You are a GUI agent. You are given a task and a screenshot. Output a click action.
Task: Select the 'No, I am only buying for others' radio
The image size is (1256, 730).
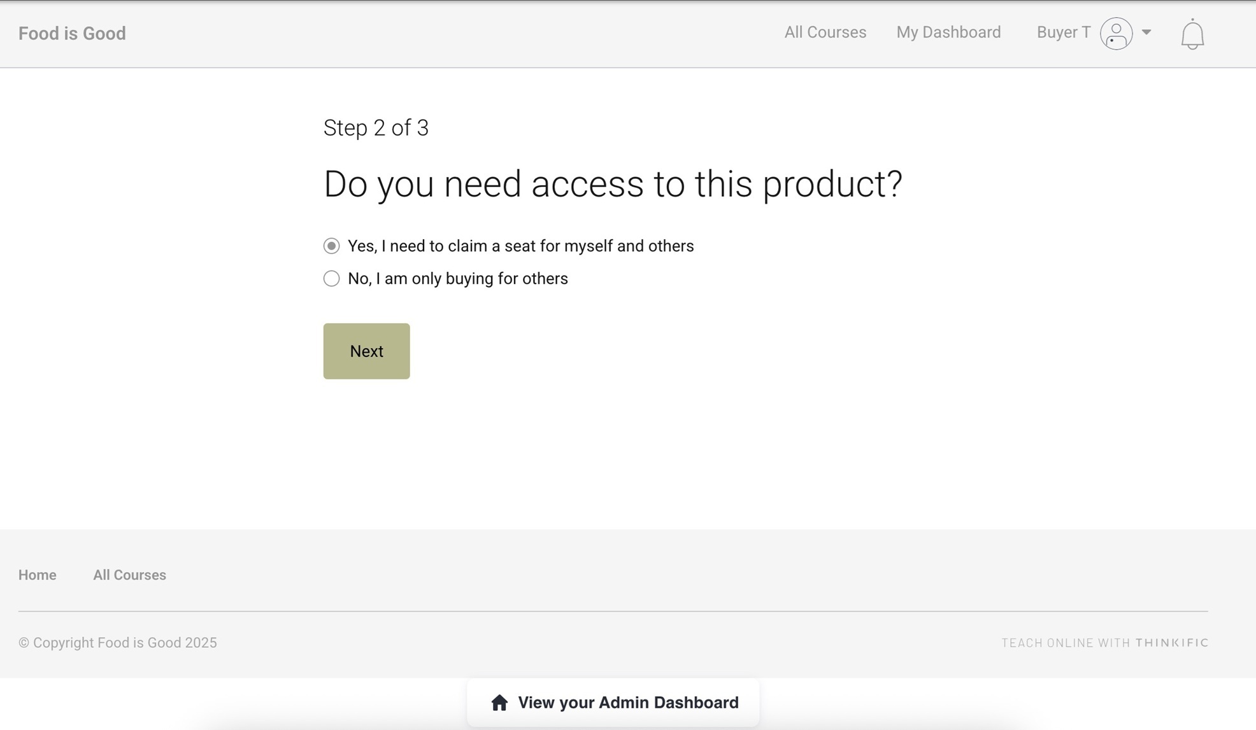click(331, 278)
